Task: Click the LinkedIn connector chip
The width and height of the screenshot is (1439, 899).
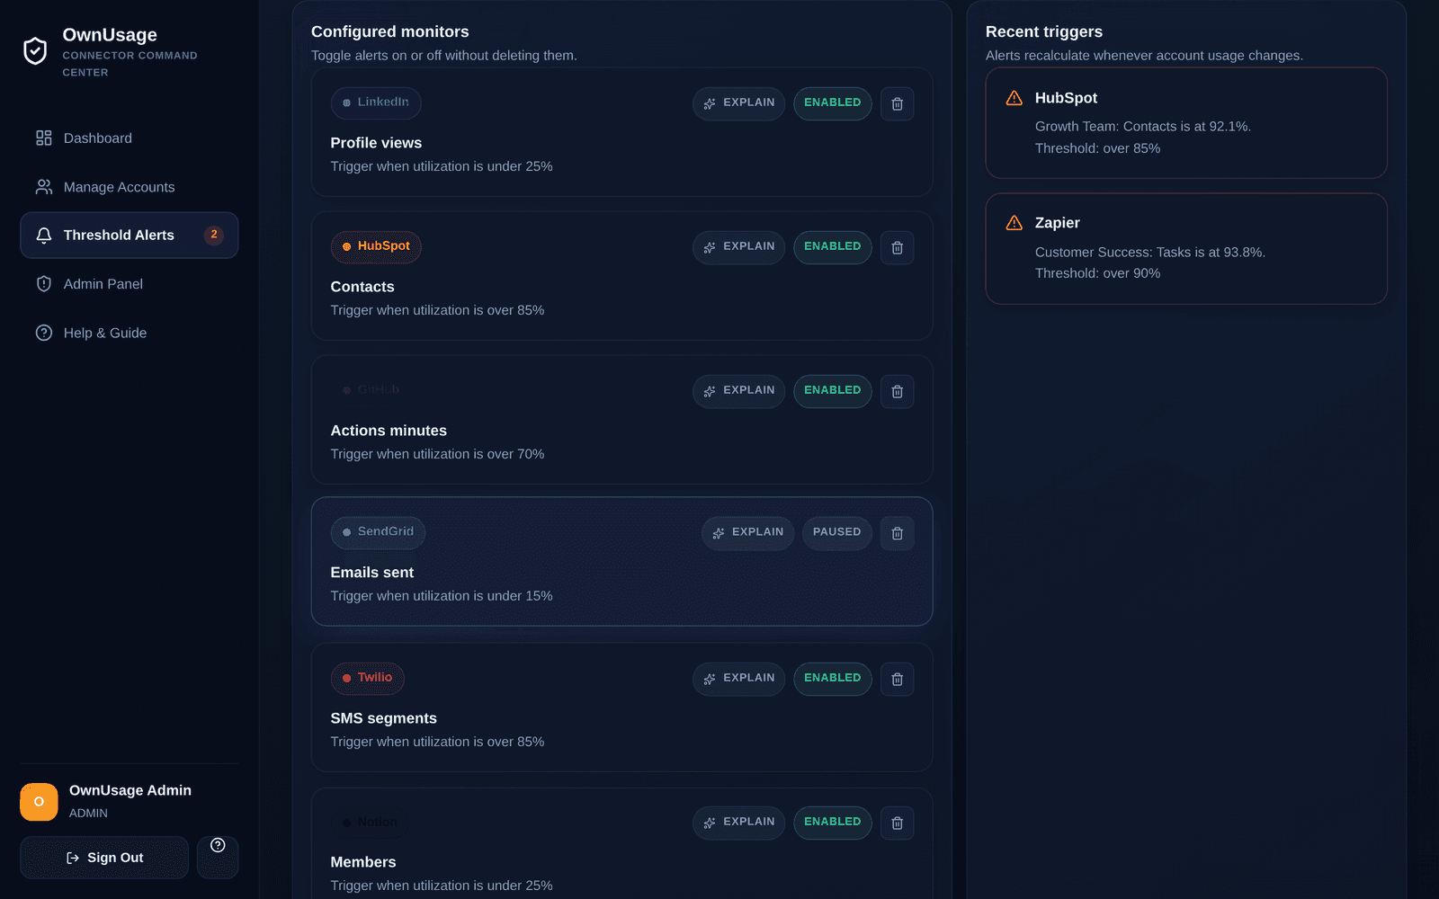Action: [x=376, y=102]
